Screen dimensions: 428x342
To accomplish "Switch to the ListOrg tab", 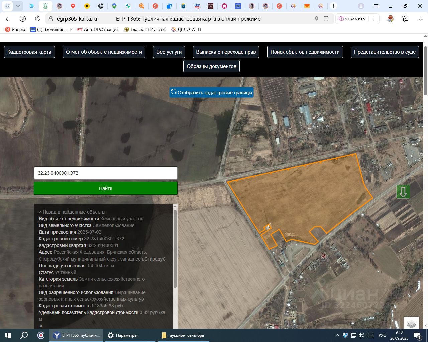I will point(197,6).
